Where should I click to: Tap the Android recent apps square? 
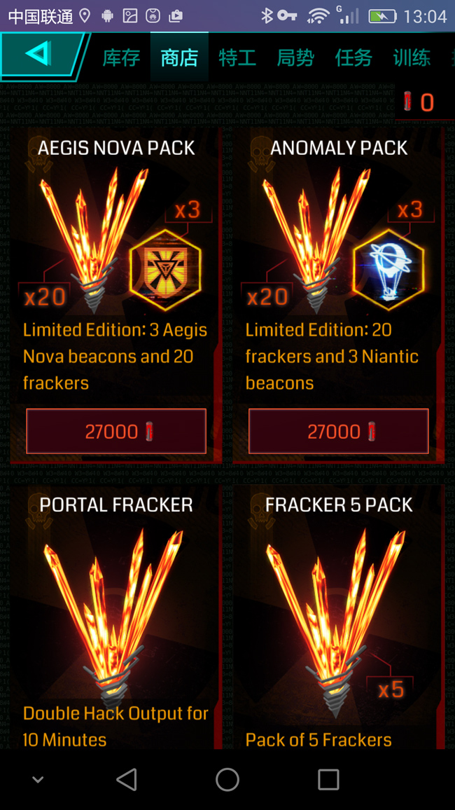pyautogui.click(x=328, y=780)
